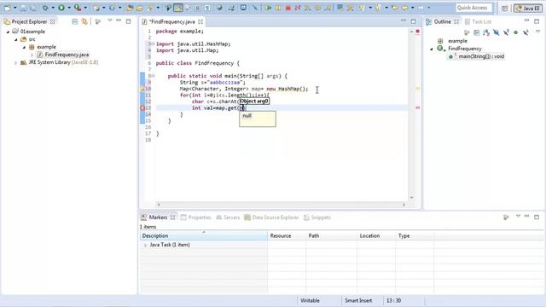
Task: Toggle Hide Non-Public Members green dot
Action: [515, 32]
